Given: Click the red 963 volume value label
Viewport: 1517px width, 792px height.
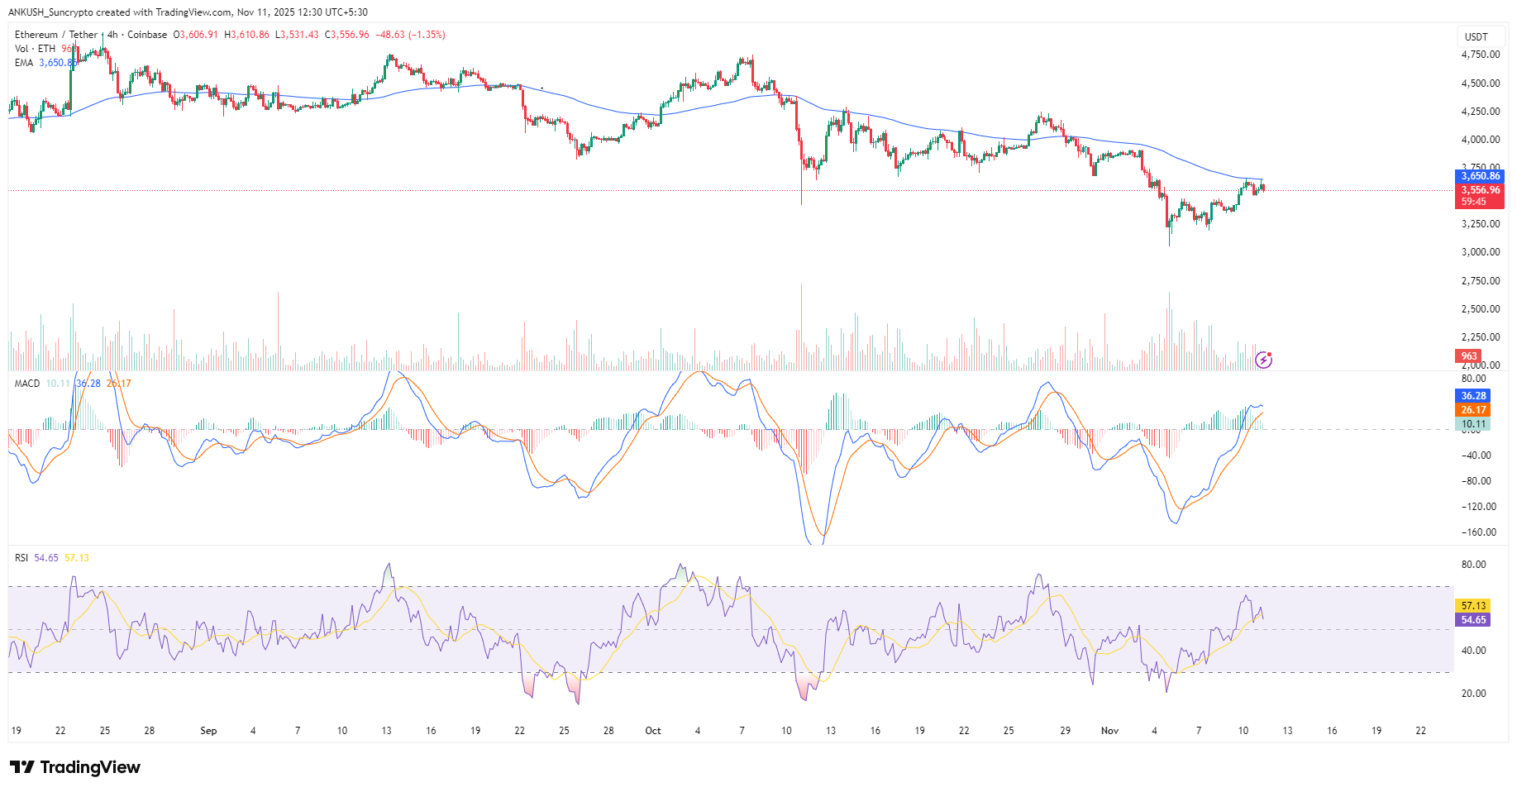Looking at the screenshot, I should pyautogui.click(x=1467, y=355).
